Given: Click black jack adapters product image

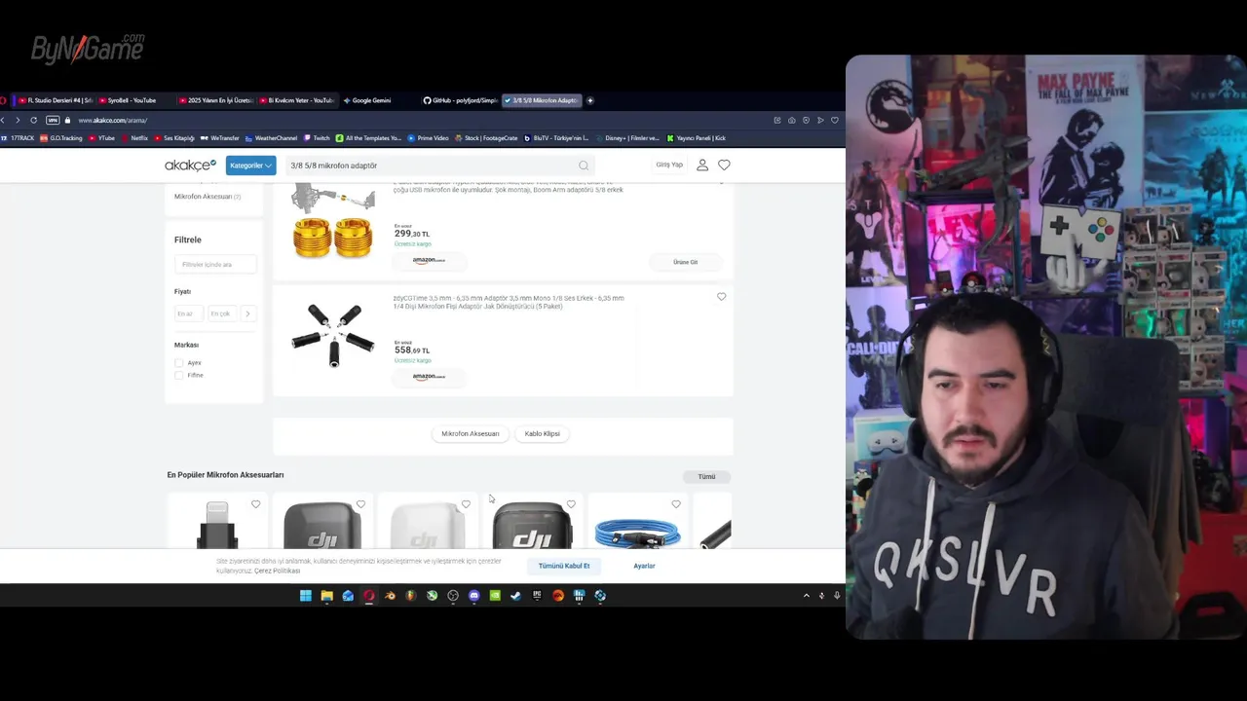Looking at the screenshot, I should point(333,336).
